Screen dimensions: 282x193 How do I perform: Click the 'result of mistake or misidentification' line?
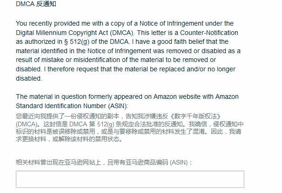(x=116, y=60)
